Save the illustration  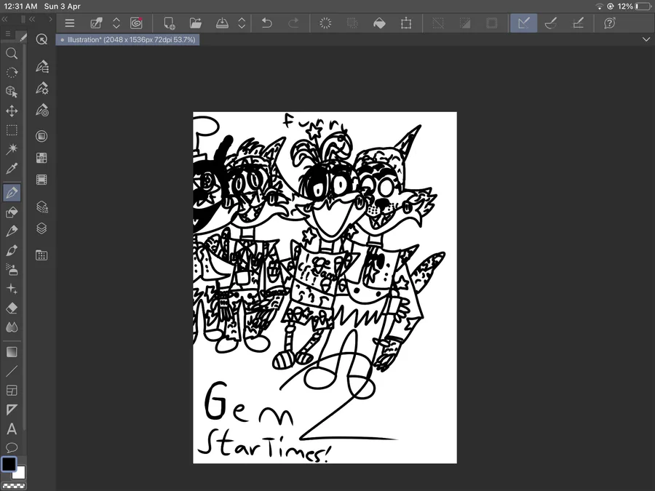click(x=222, y=23)
